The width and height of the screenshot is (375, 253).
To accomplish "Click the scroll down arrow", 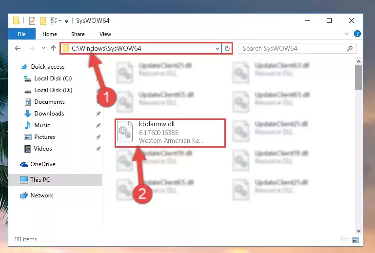I will (358, 231).
